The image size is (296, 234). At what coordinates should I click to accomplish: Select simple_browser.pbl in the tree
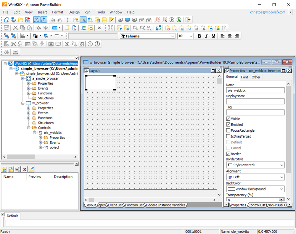tap(52, 73)
